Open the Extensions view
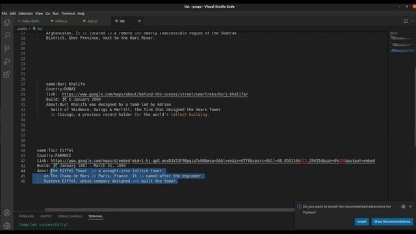Viewport: 416px width, 234px height. point(7,74)
